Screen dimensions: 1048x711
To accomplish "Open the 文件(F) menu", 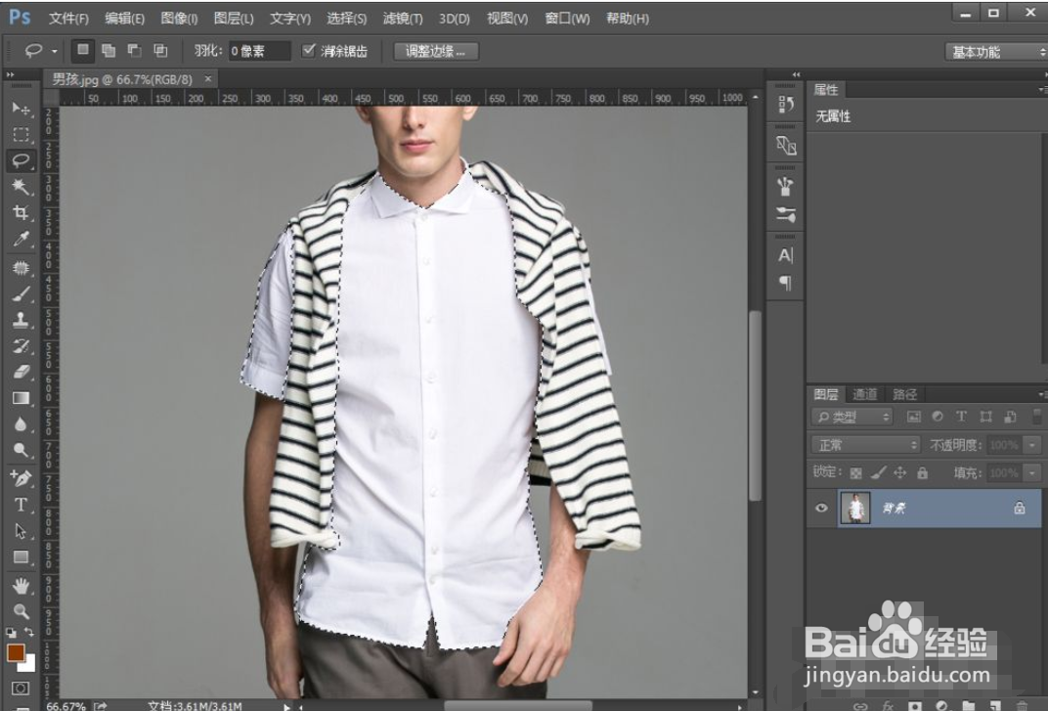I will click(x=68, y=18).
